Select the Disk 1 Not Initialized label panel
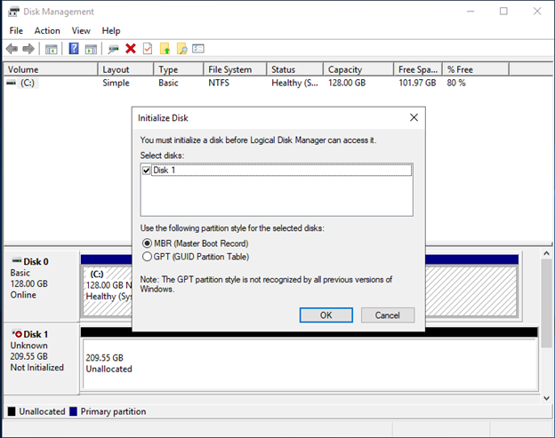Image resolution: width=555 pixels, height=438 pixels. (x=42, y=358)
